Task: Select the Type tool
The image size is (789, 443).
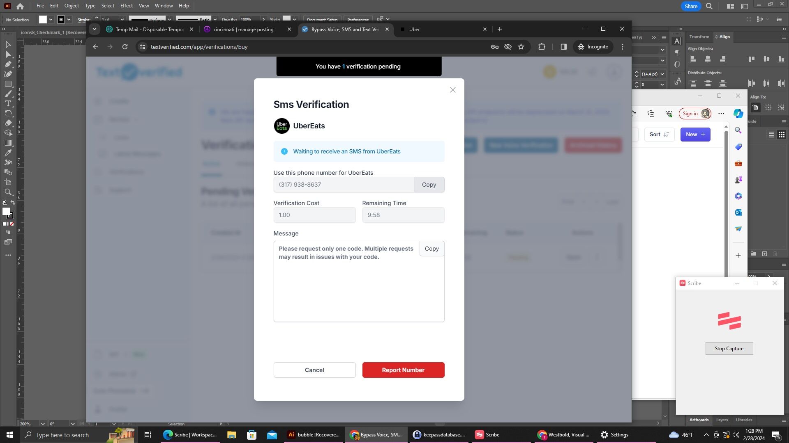Action: 8,103
